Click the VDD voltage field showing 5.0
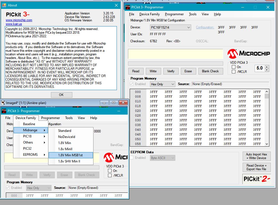This screenshot has height=205, width=278. pyautogui.click(x=260, y=68)
